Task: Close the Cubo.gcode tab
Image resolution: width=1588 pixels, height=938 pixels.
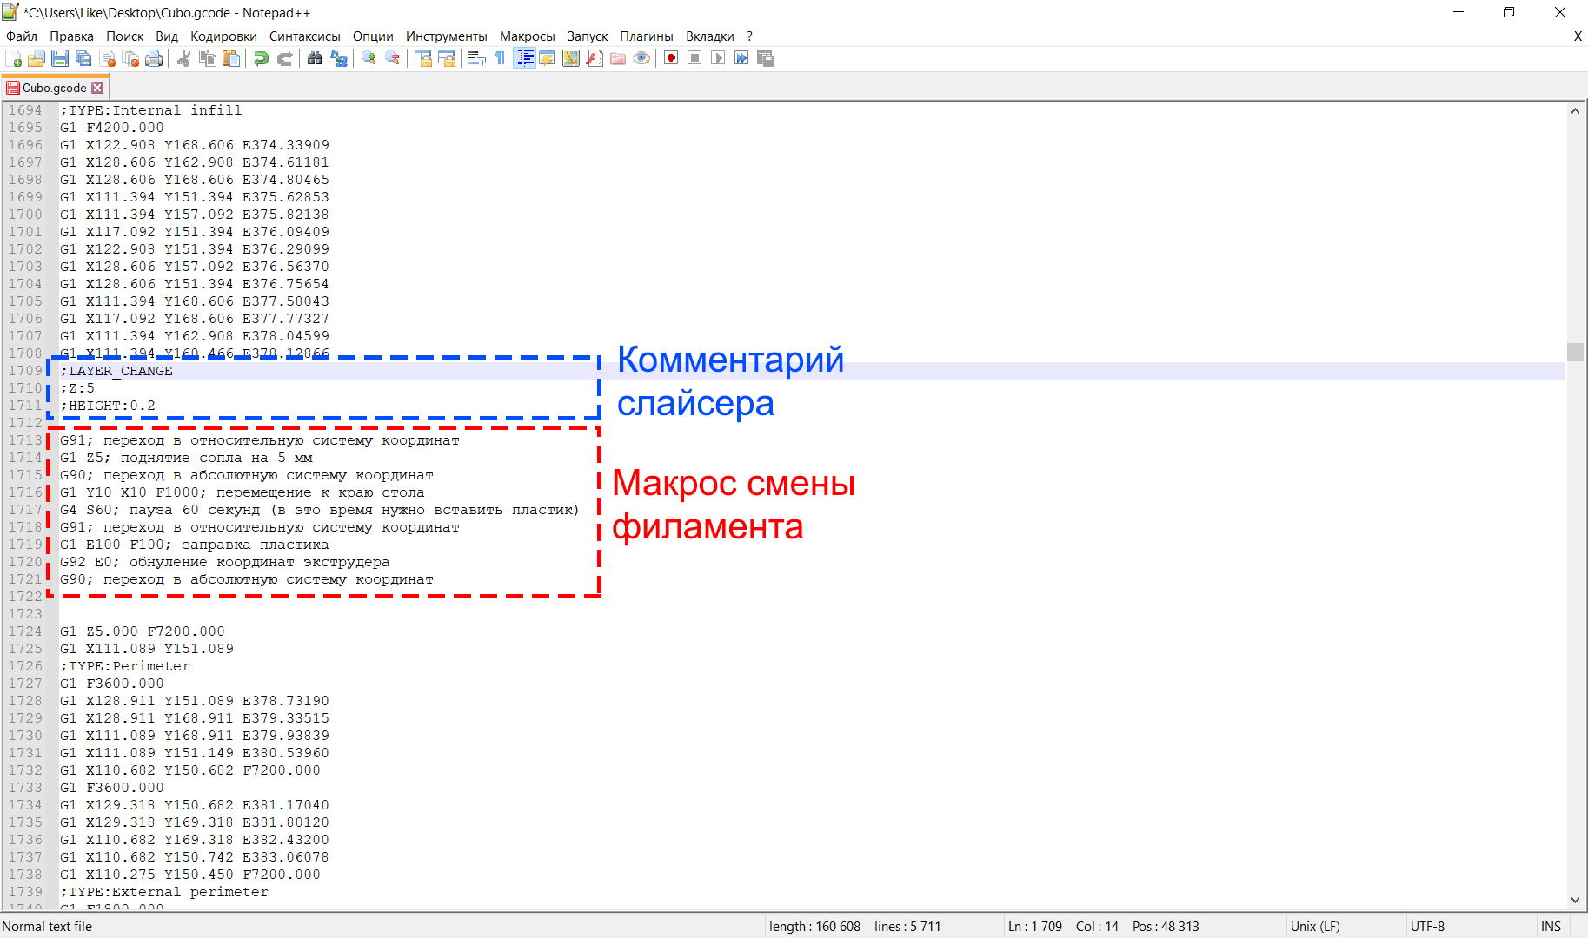Action: (97, 88)
